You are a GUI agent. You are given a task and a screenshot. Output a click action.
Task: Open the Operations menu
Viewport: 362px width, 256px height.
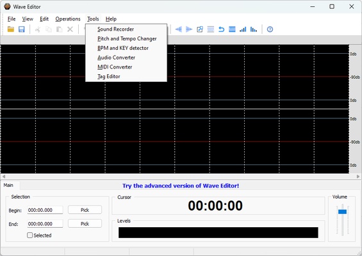[x=68, y=19]
